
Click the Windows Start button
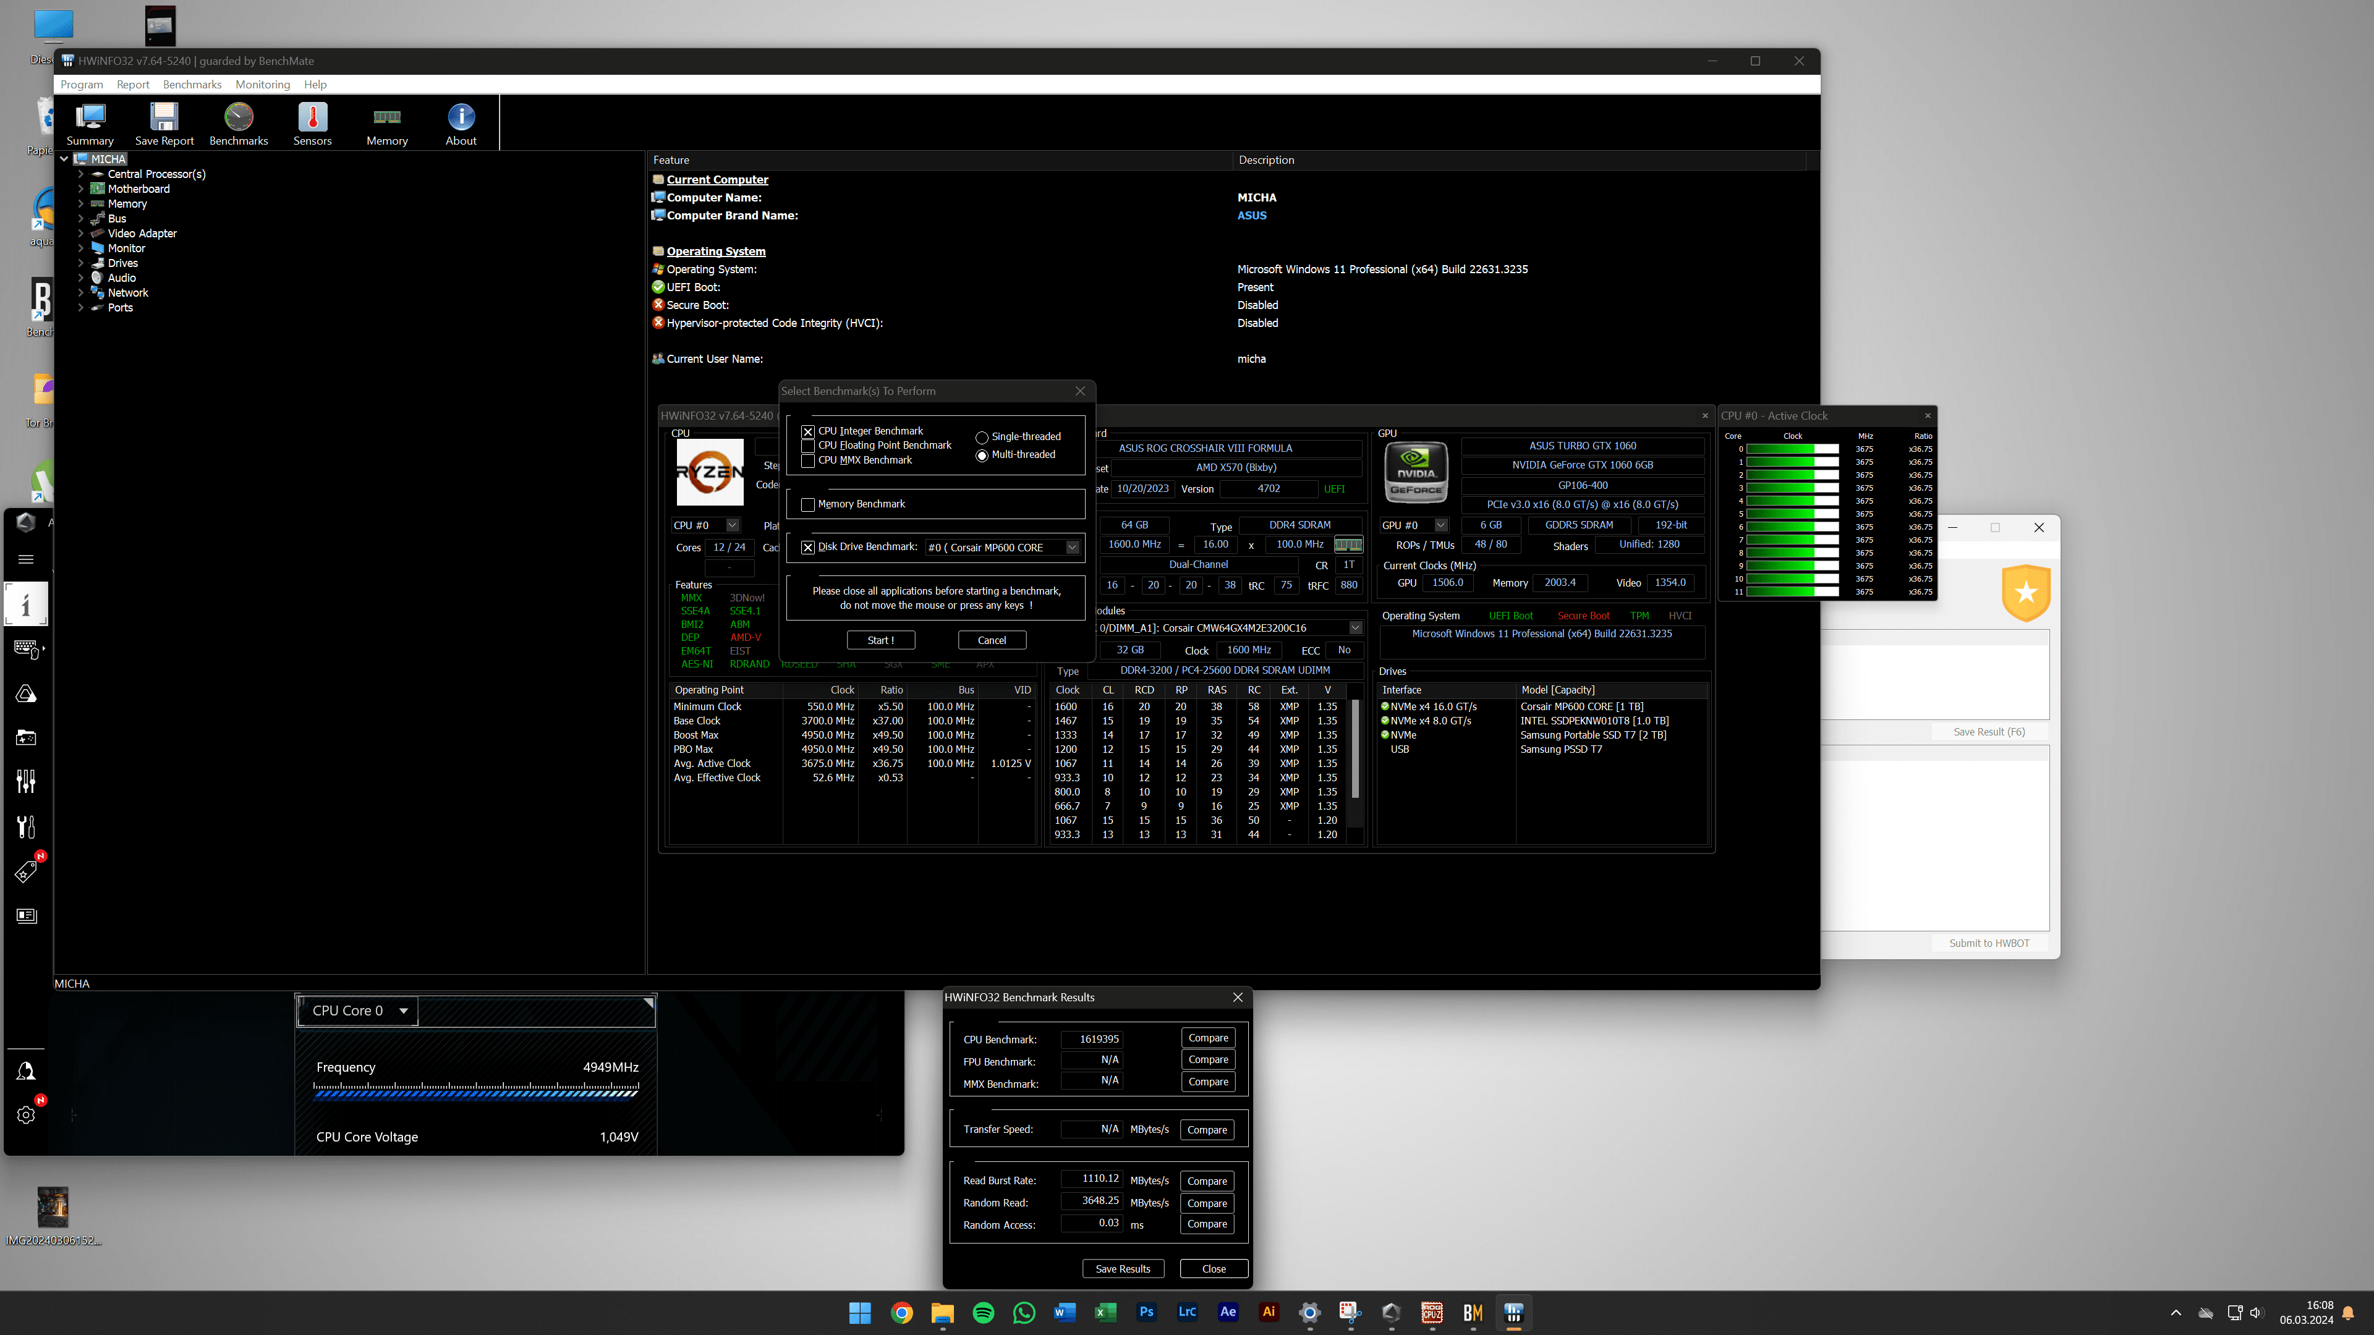pos(860,1312)
